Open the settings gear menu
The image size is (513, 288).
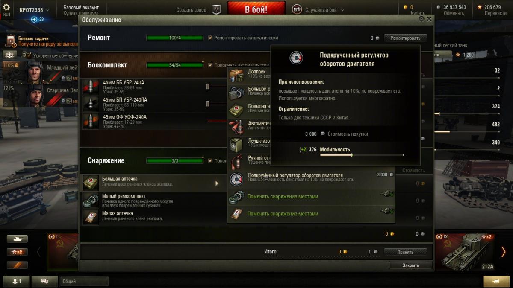(6, 7)
